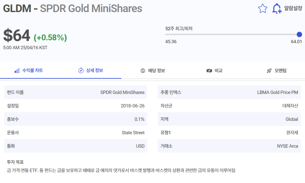
Task: Click the 52-week range slider handle
Action: [299, 35]
